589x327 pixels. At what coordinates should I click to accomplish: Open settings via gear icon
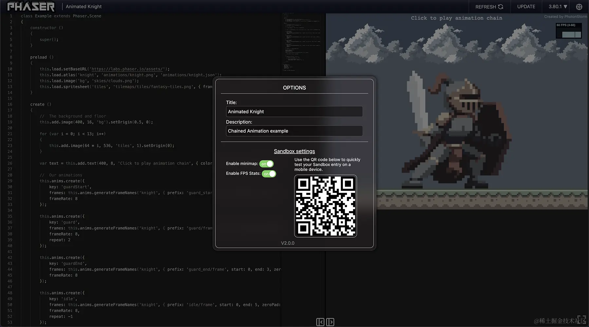point(579,7)
